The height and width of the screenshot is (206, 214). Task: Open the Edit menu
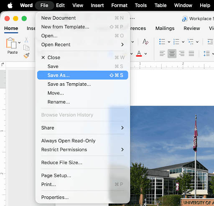tap(60, 5)
